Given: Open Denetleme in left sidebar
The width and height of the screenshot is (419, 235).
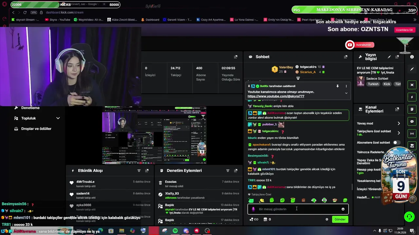Looking at the screenshot, I should (x=30, y=108).
